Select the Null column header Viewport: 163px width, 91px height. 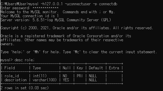67,68
